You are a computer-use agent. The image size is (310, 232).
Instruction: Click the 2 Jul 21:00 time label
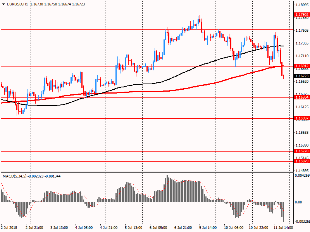[34, 228]
